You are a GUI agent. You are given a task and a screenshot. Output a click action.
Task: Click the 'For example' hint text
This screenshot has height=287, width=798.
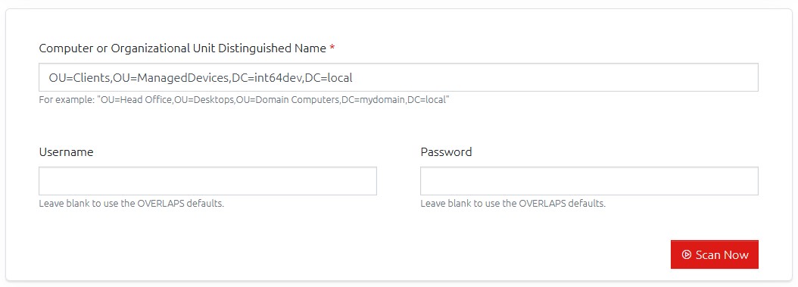244,100
